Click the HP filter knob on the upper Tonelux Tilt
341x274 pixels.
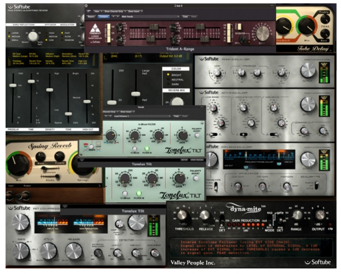135,135
